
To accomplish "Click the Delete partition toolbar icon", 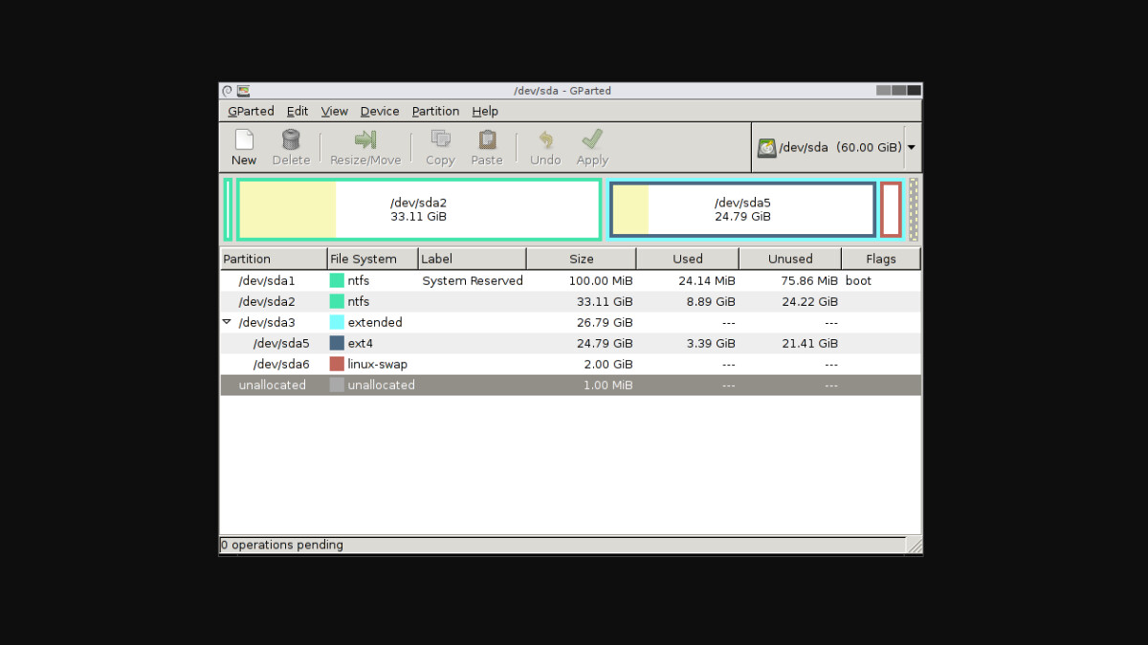I will pyautogui.click(x=291, y=140).
